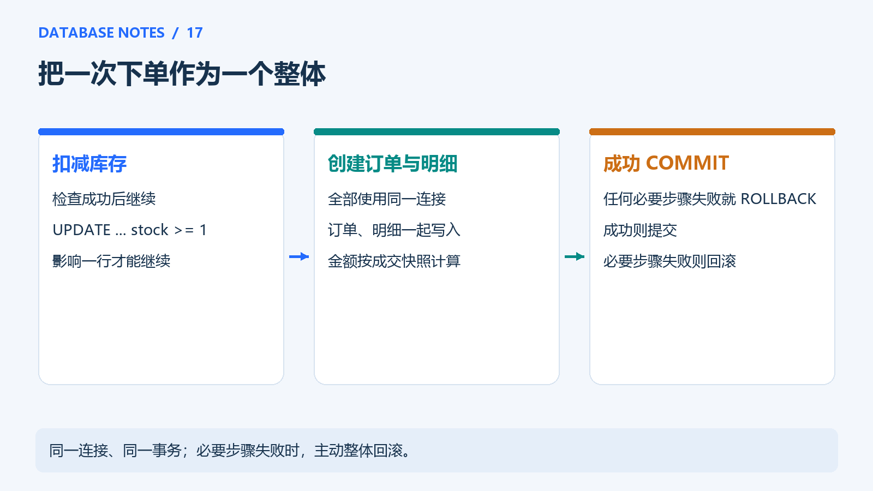
Task: Select the slide title 把一次下单作为一个整体
Action: click(182, 74)
